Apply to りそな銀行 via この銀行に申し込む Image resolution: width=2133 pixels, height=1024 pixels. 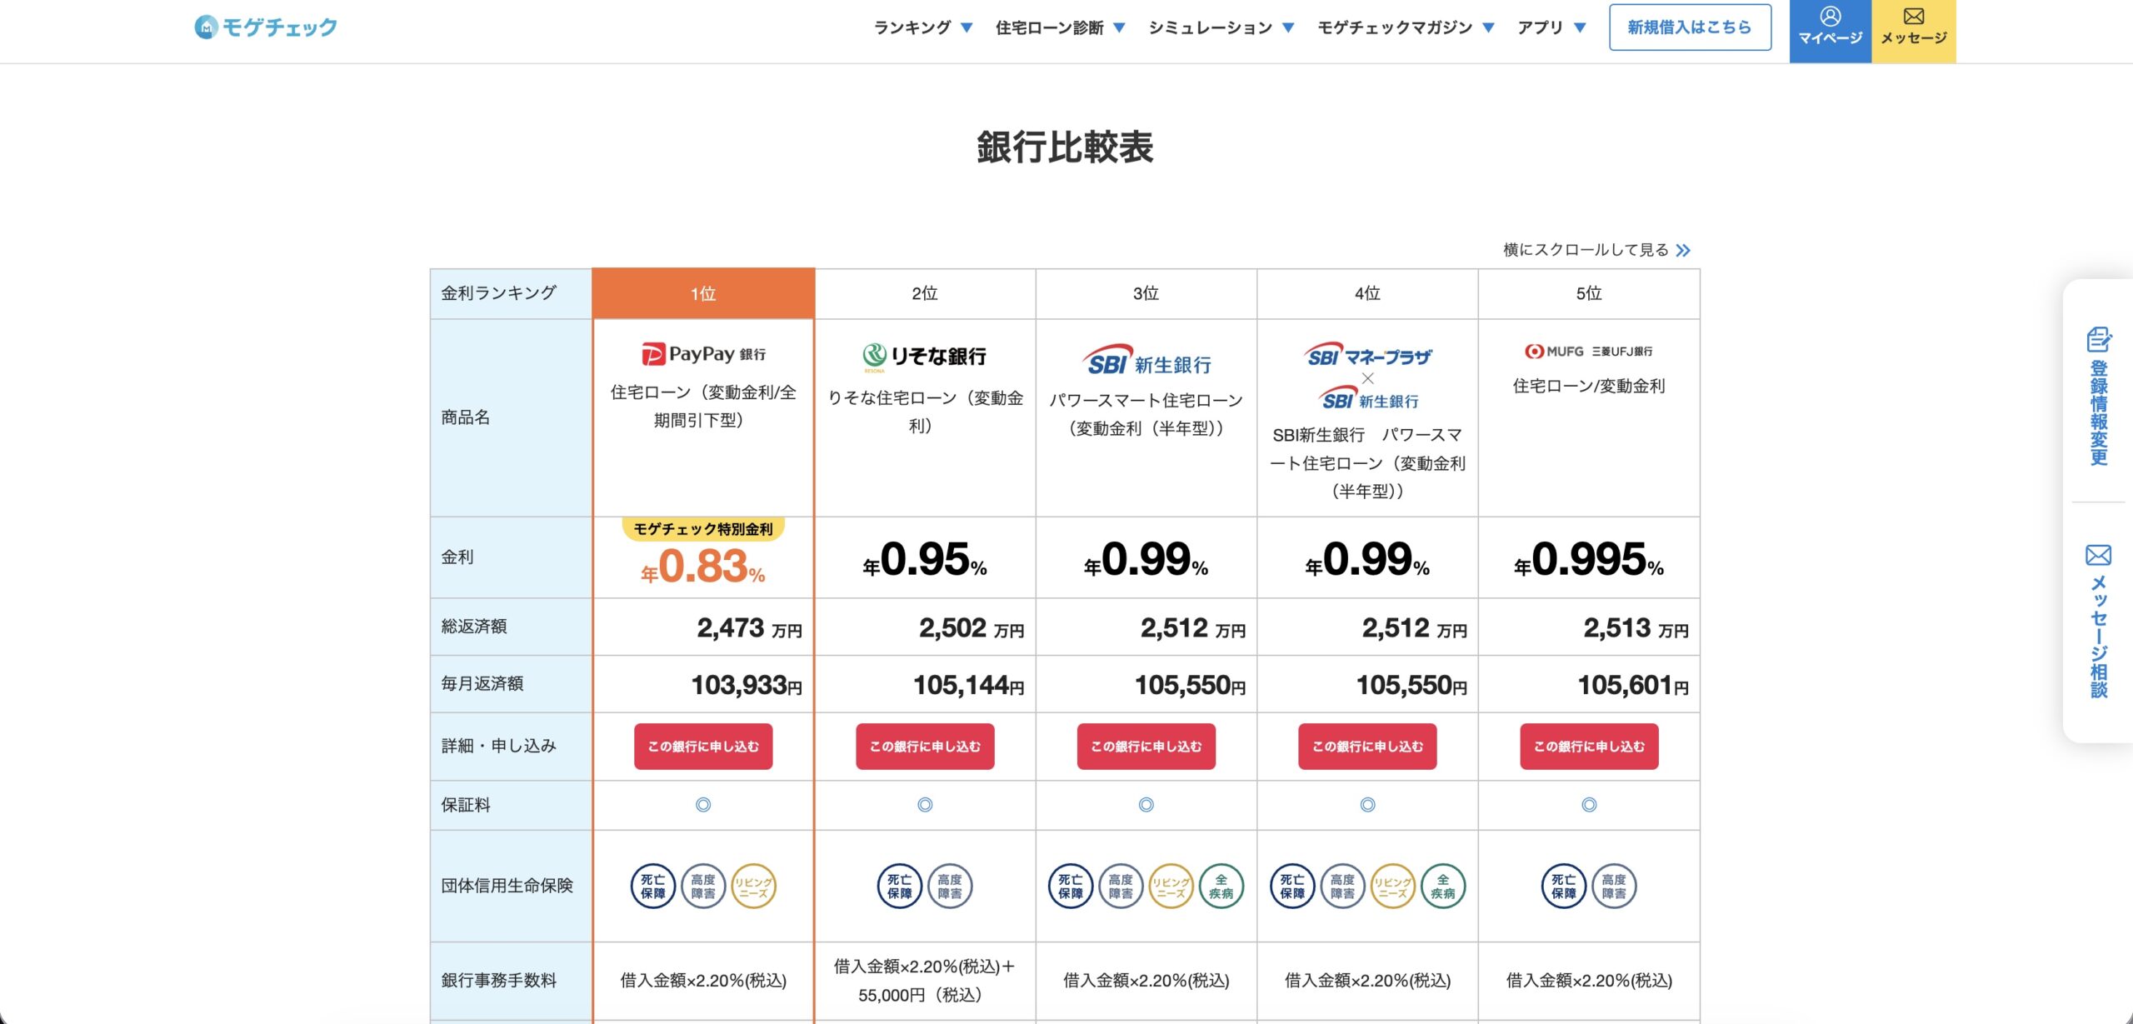[925, 747]
